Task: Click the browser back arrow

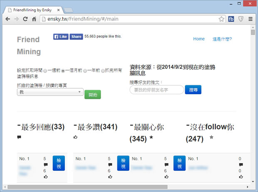Action: tap(7, 19)
